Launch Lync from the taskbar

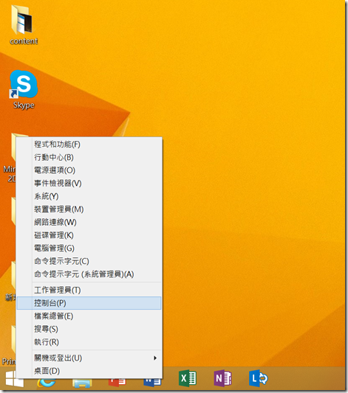pyautogui.click(x=258, y=378)
